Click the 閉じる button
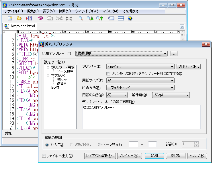The height and width of the screenshot is (173, 219). (x=175, y=156)
